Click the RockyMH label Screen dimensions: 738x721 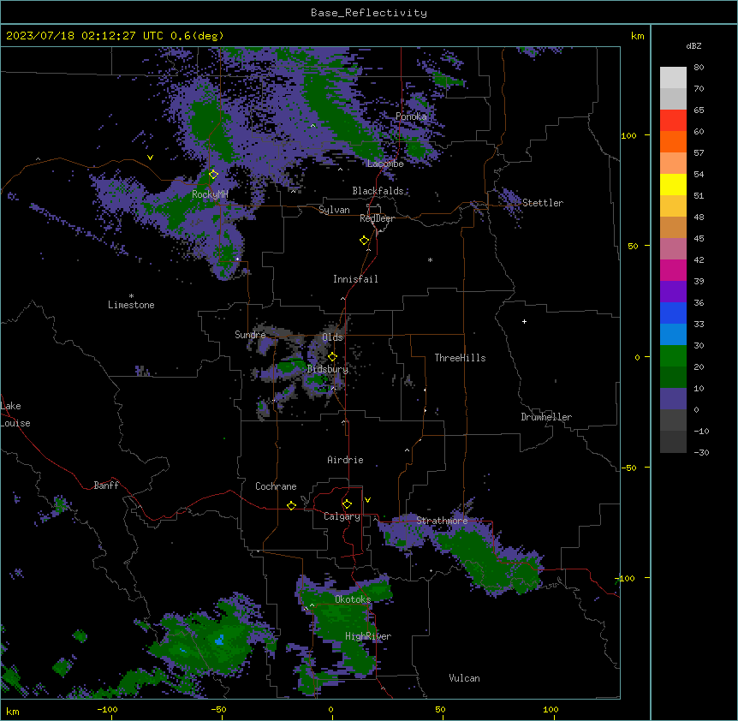tap(210, 194)
